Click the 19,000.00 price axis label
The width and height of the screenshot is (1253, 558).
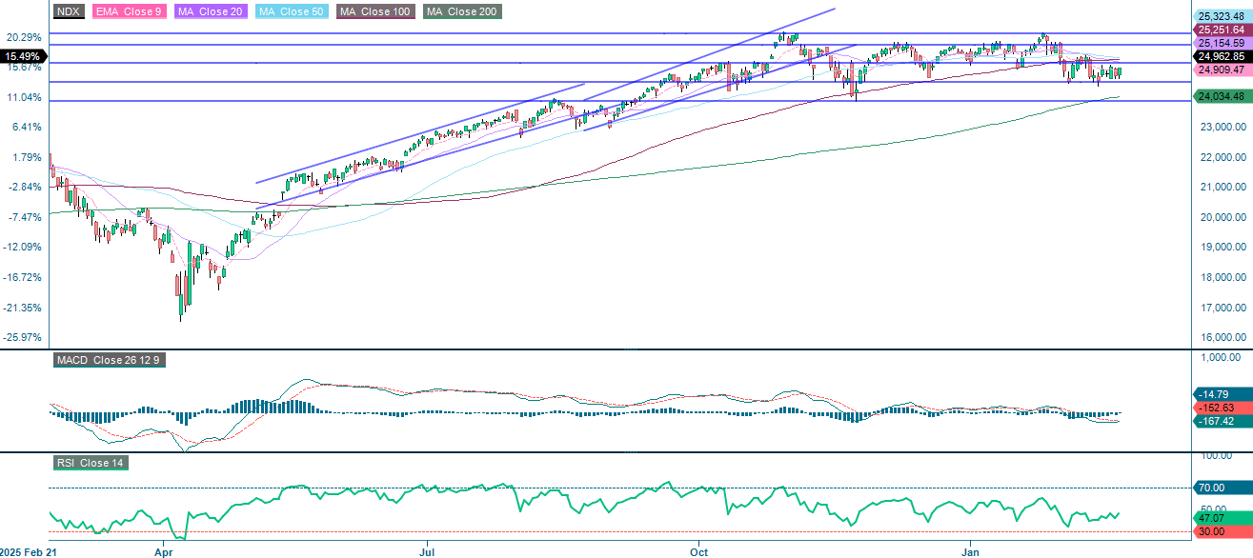click(1223, 248)
